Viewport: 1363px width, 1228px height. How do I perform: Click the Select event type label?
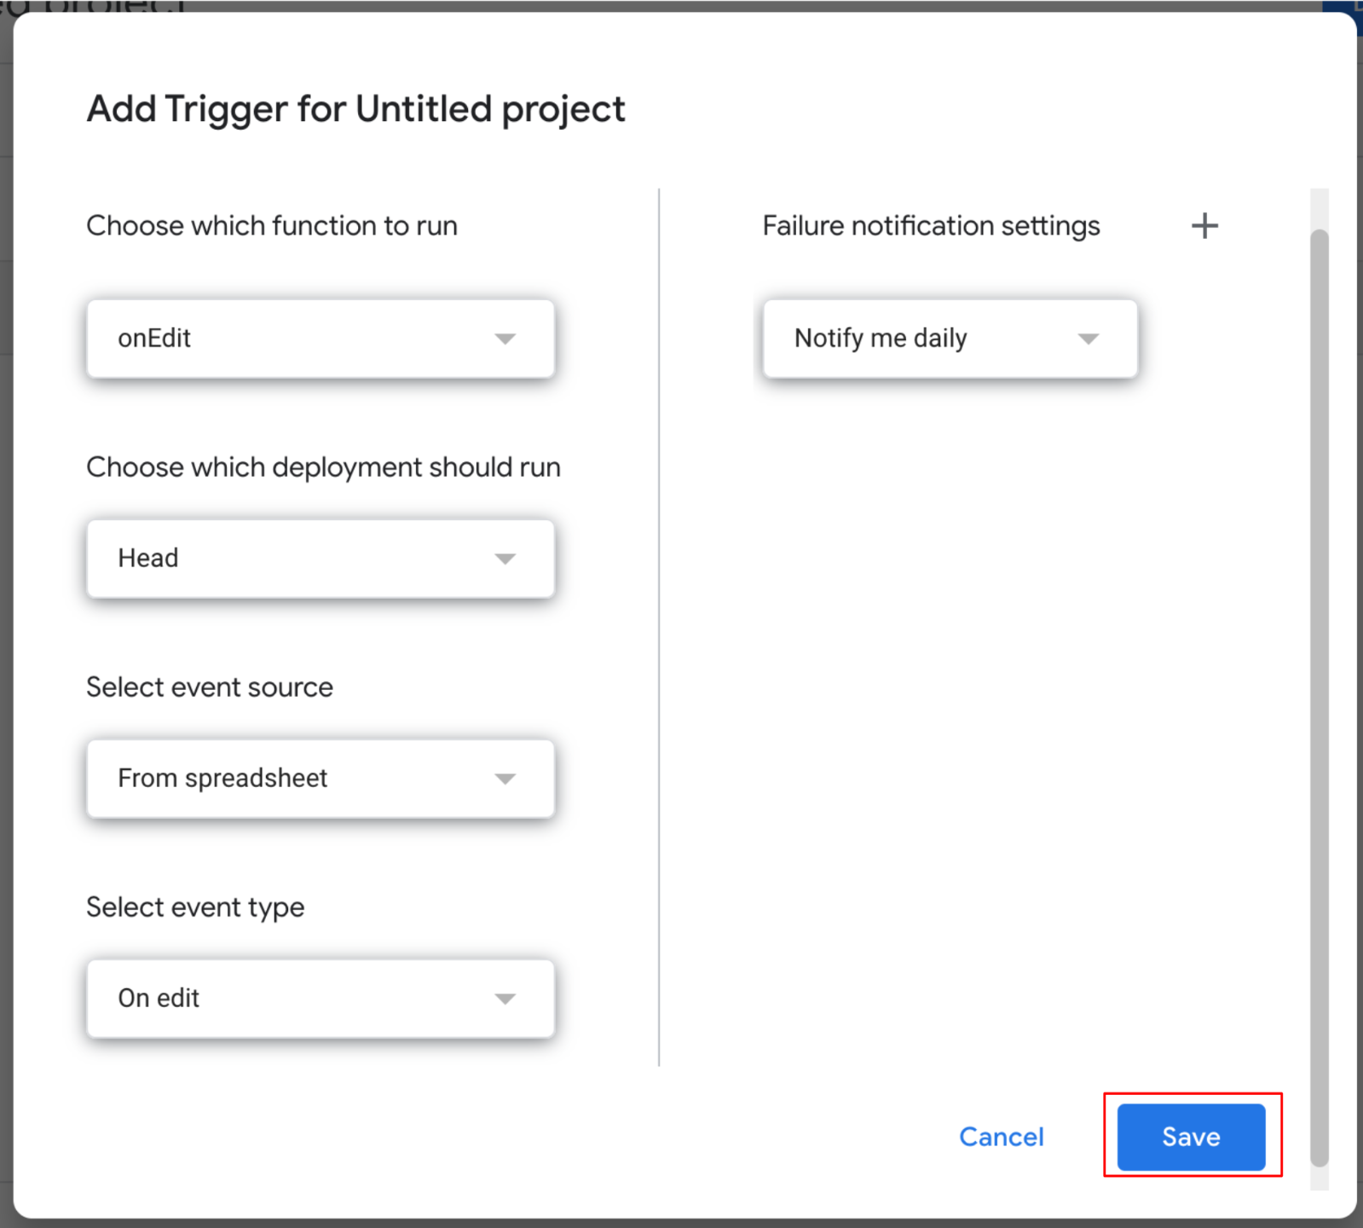[x=195, y=907]
